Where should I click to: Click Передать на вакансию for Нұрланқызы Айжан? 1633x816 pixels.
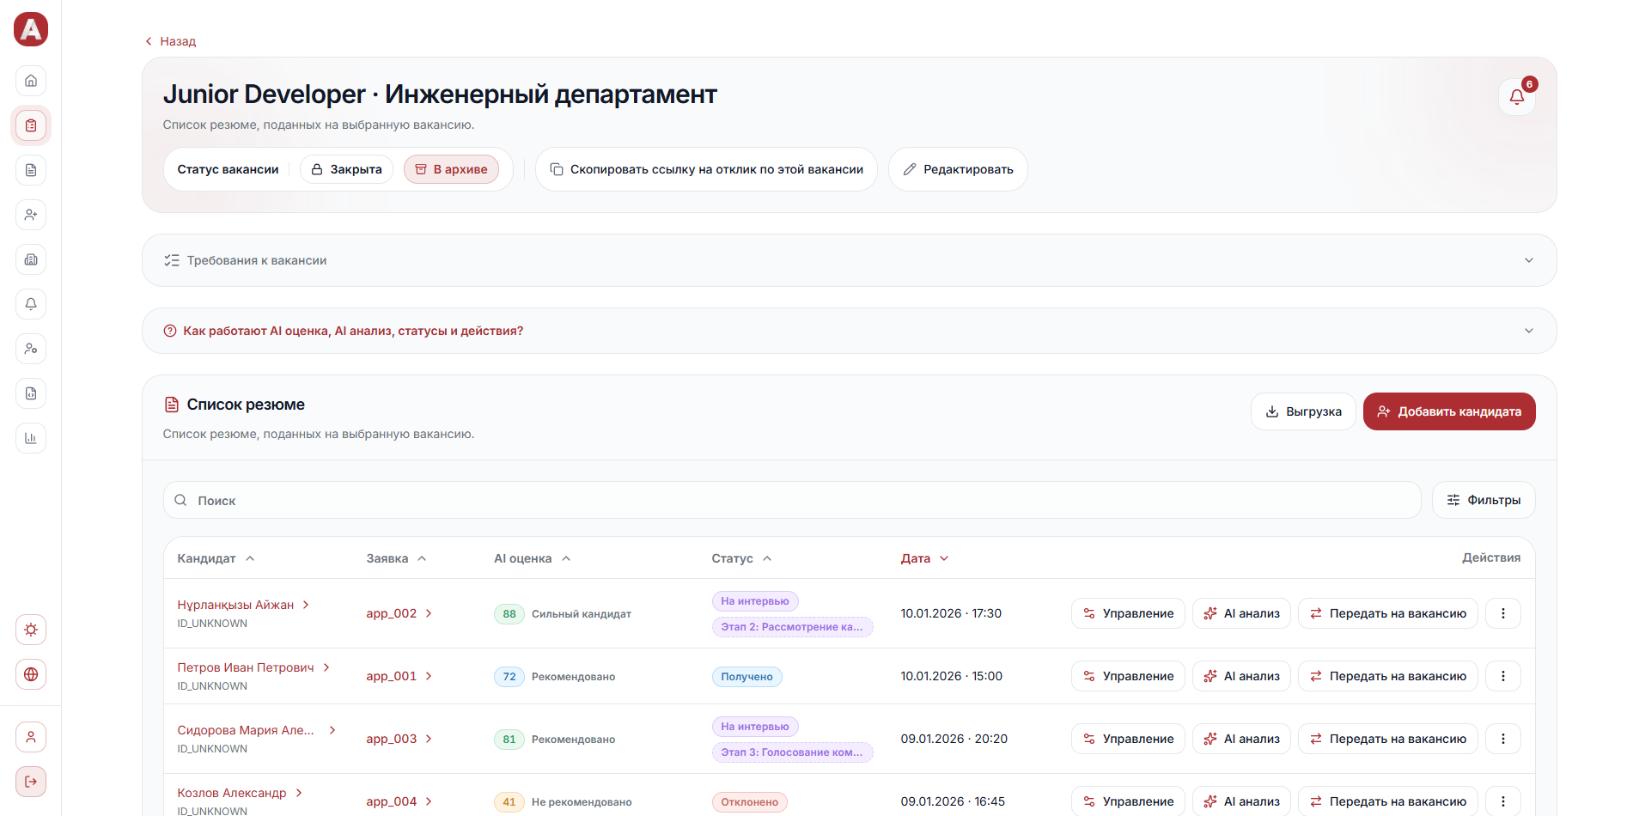tap(1387, 613)
